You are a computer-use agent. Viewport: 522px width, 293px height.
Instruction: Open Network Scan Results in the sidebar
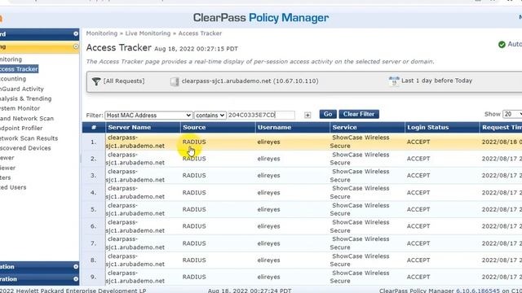[x=29, y=138]
